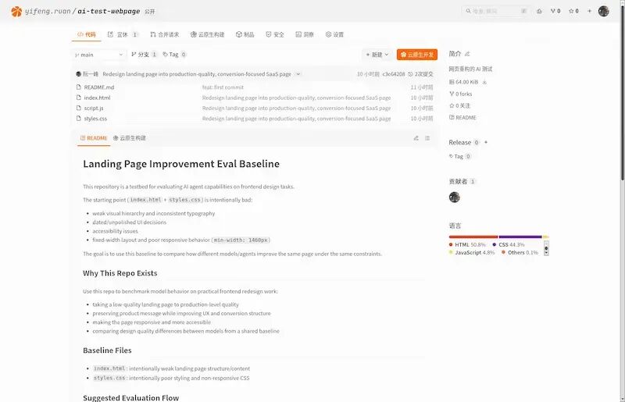
Task: Click the Others 0.1% language legend entry
Action: 520,253
